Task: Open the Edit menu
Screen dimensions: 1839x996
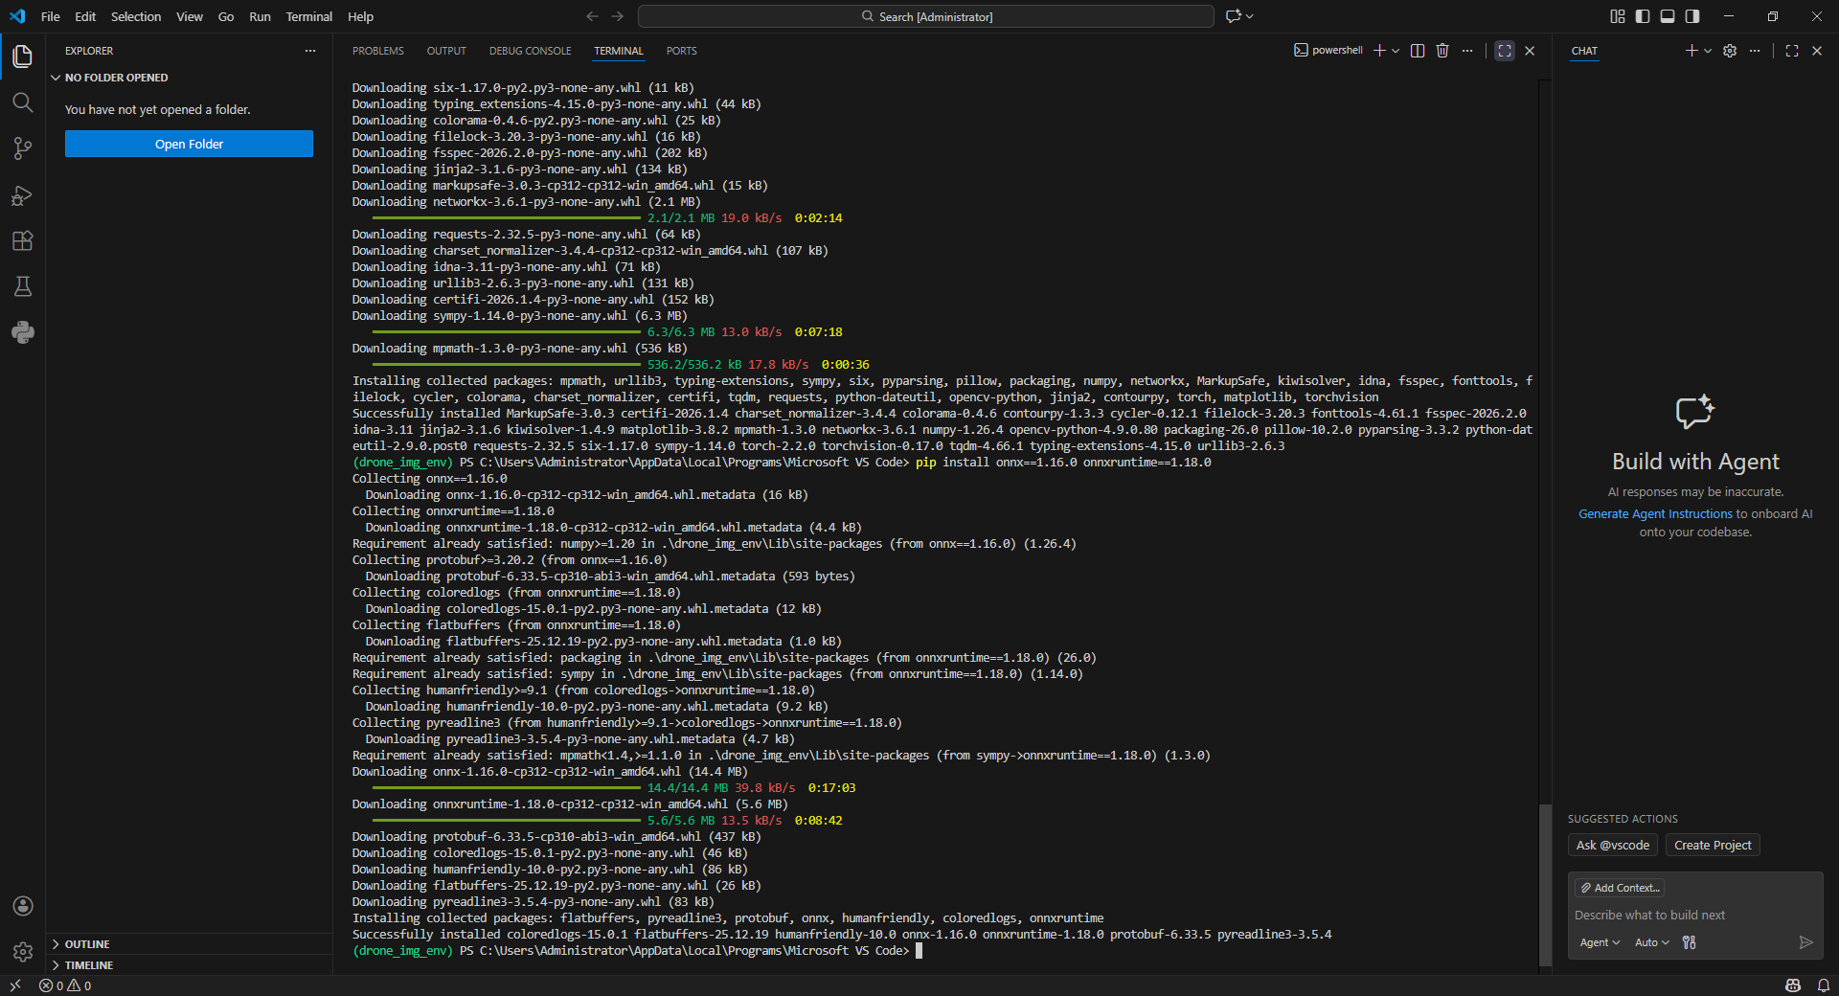Action: pyautogui.click(x=85, y=16)
